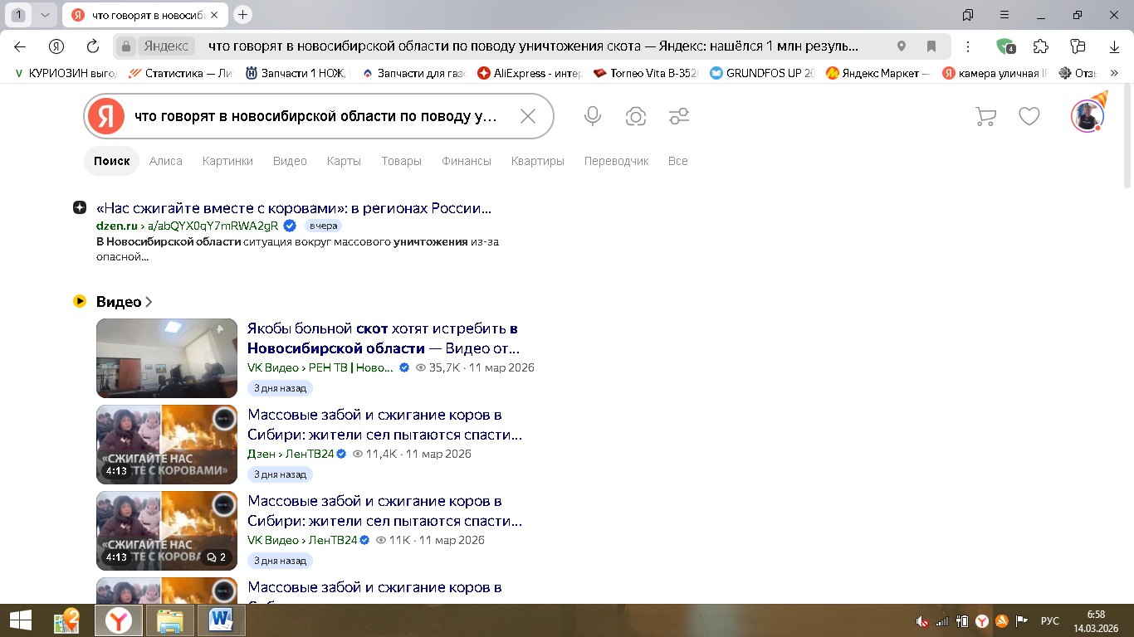The width and height of the screenshot is (1134, 637).
Task: Open the extensions puzzle icon
Action: pos(1041,46)
